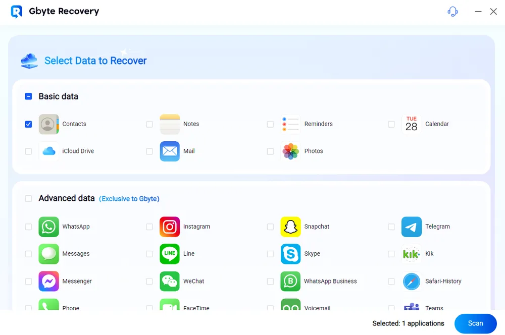Image resolution: width=505 pixels, height=335 pixels.
Task: Check the Snapchat checkbox
Action: tap(270, 227)
